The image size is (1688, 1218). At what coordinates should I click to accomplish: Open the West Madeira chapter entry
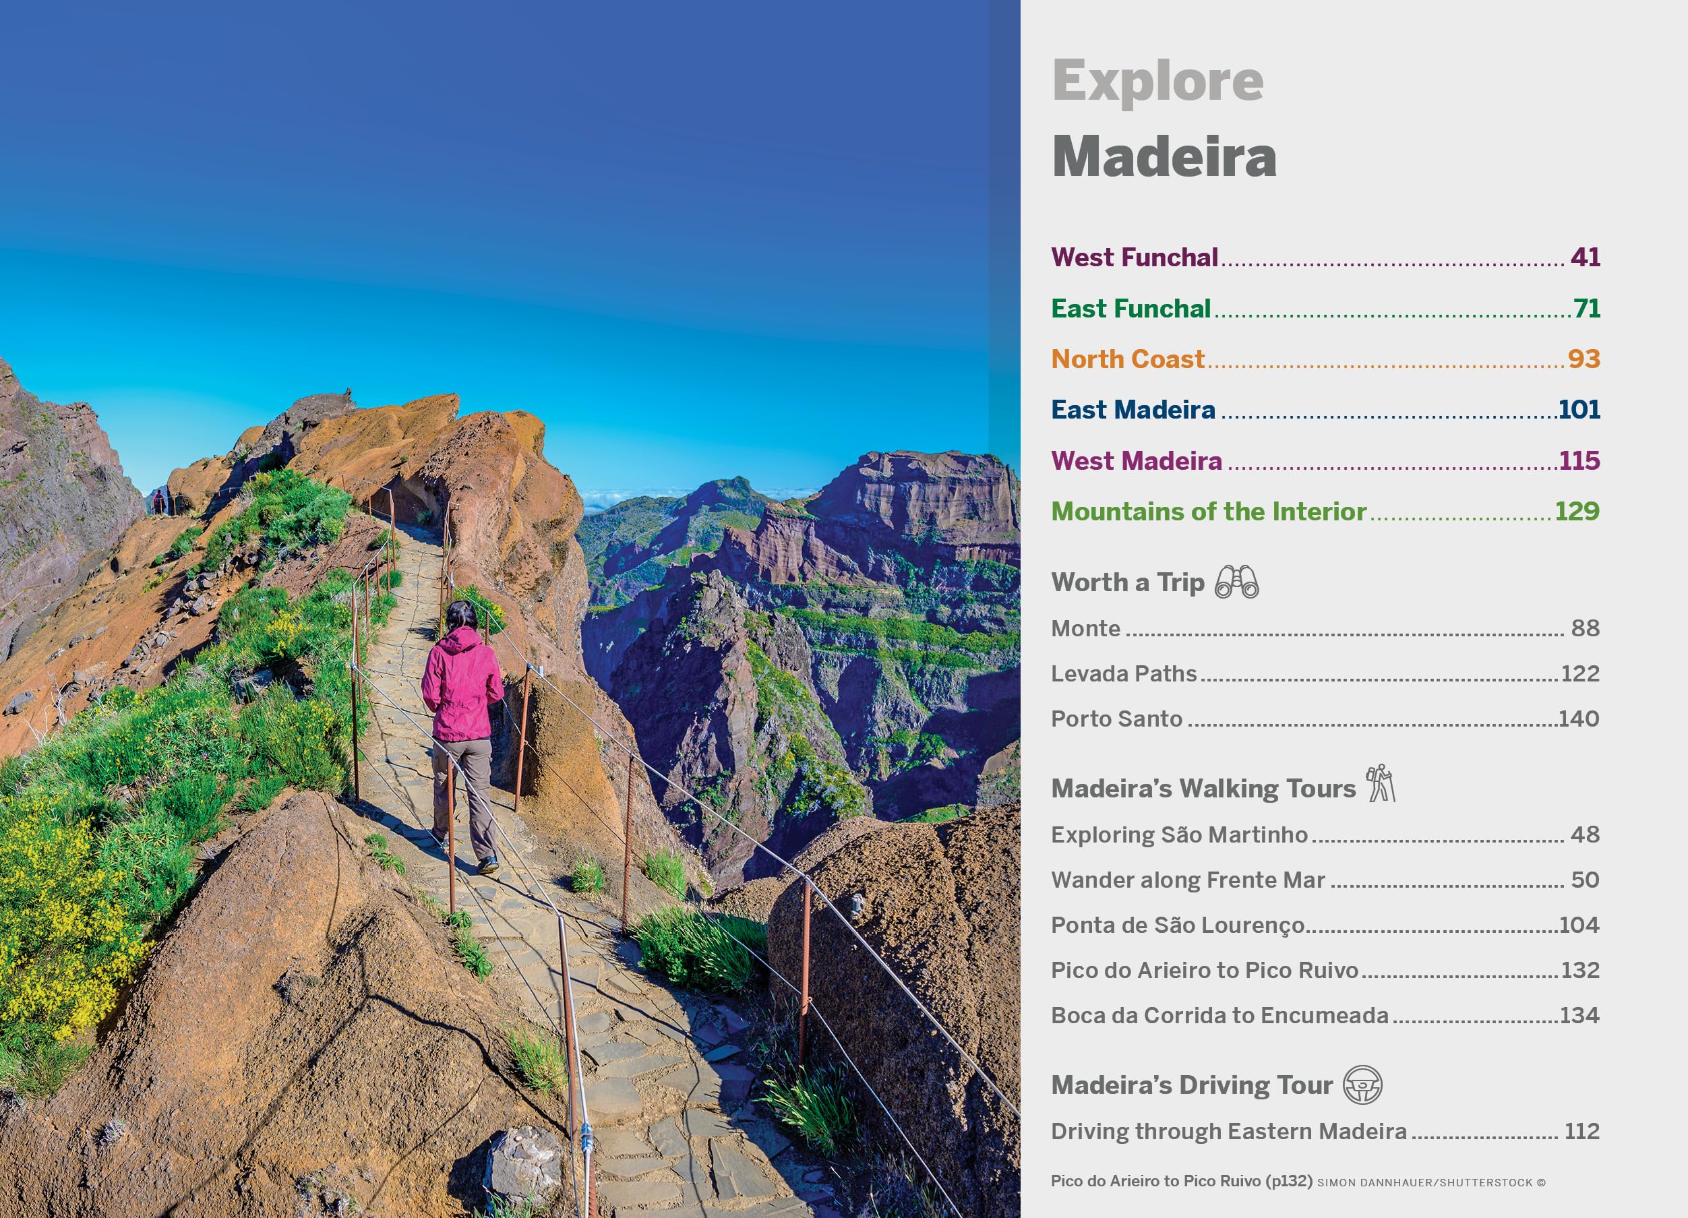(x=1325, y=460)
